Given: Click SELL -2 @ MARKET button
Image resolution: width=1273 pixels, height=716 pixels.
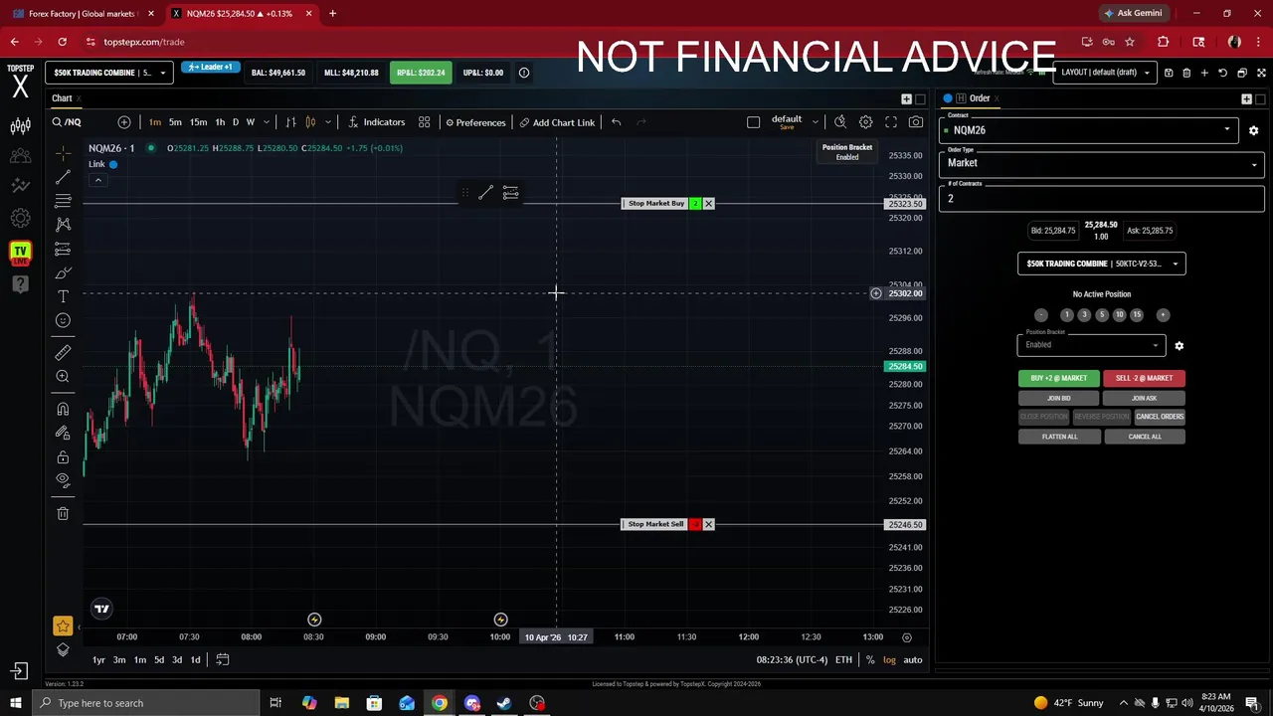Looking at the screenshot, I should click(x=1144, y=378).
